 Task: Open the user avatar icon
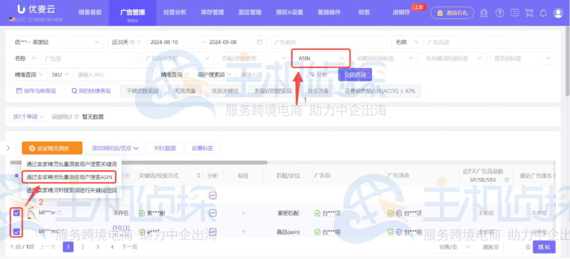558,13
